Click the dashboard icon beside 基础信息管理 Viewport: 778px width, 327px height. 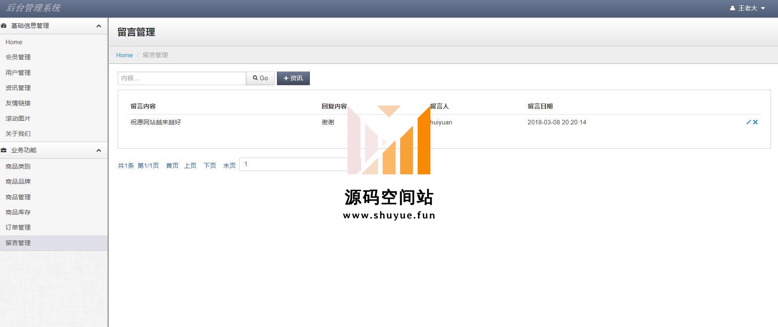click(4, 26)
